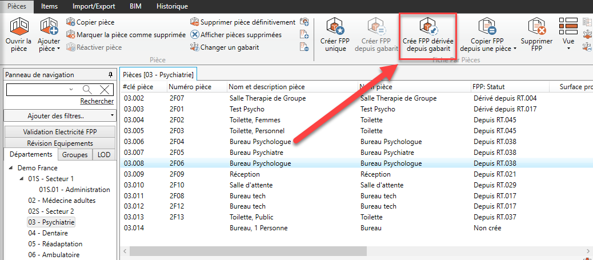This screenshot has width=593, height=260.
Task: Click Supprimer pièce définitivement
Action: click(x=247, y=22)
